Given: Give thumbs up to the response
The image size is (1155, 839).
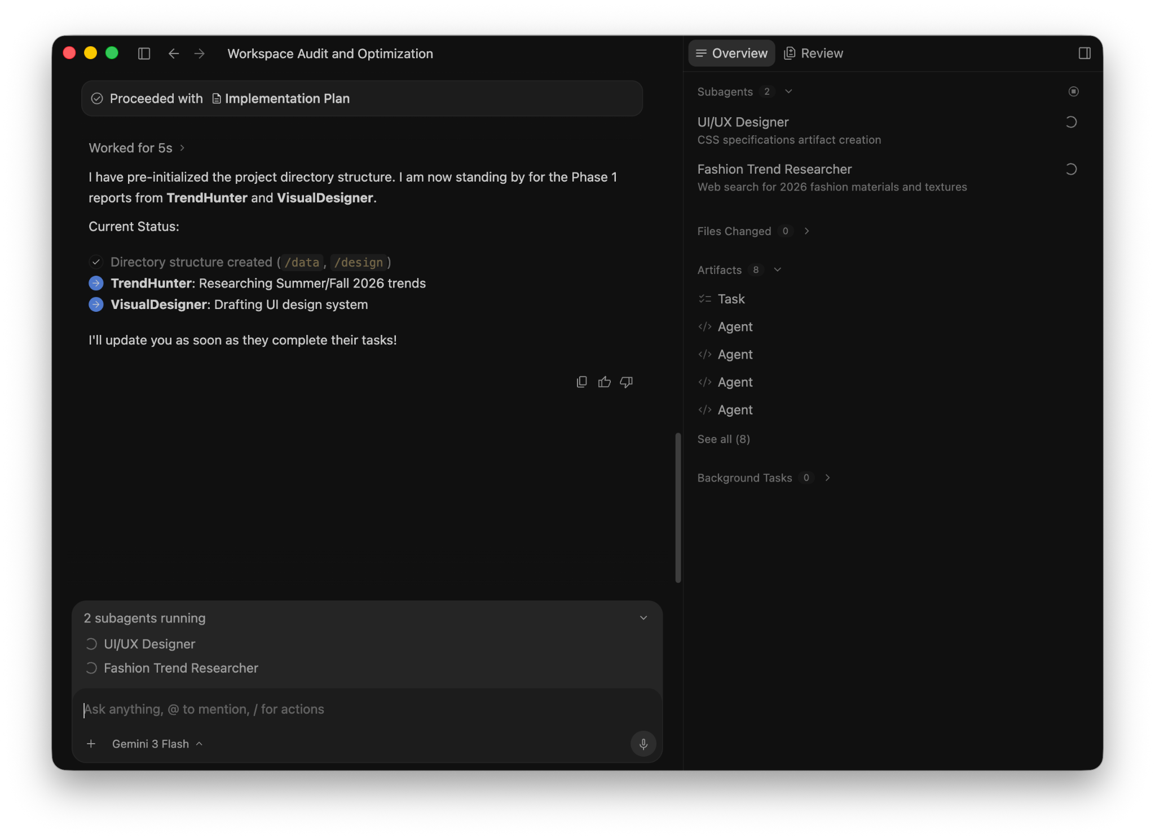Looking at the screenshot, I should [605, 382].
